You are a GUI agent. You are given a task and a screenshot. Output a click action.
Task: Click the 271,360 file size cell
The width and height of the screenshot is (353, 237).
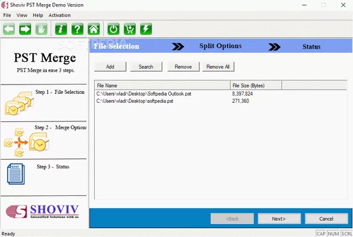[x=241, y=101]
